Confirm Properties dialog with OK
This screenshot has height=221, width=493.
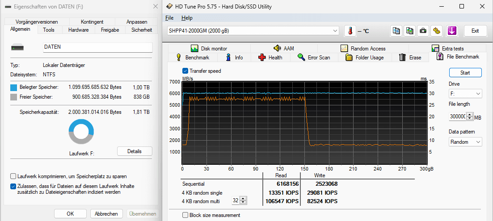click(x=70, y=214)
